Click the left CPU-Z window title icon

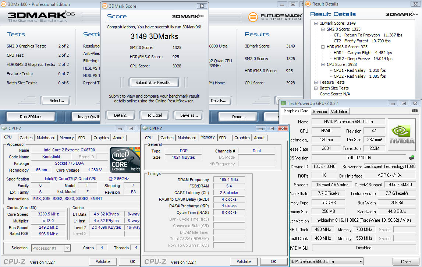pyautogui.click(x=4, y=128)
